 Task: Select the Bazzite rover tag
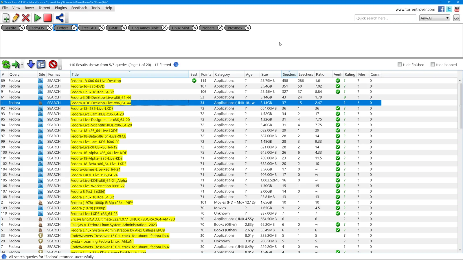(10, 28)
